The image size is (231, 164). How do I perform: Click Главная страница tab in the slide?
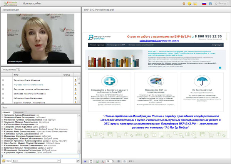[97, 45]
